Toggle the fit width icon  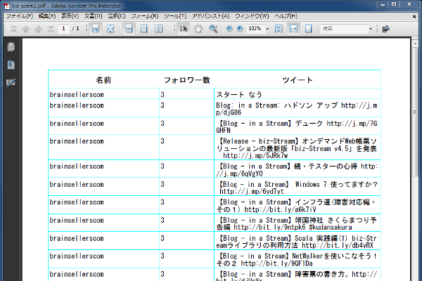tap(293, 29)
